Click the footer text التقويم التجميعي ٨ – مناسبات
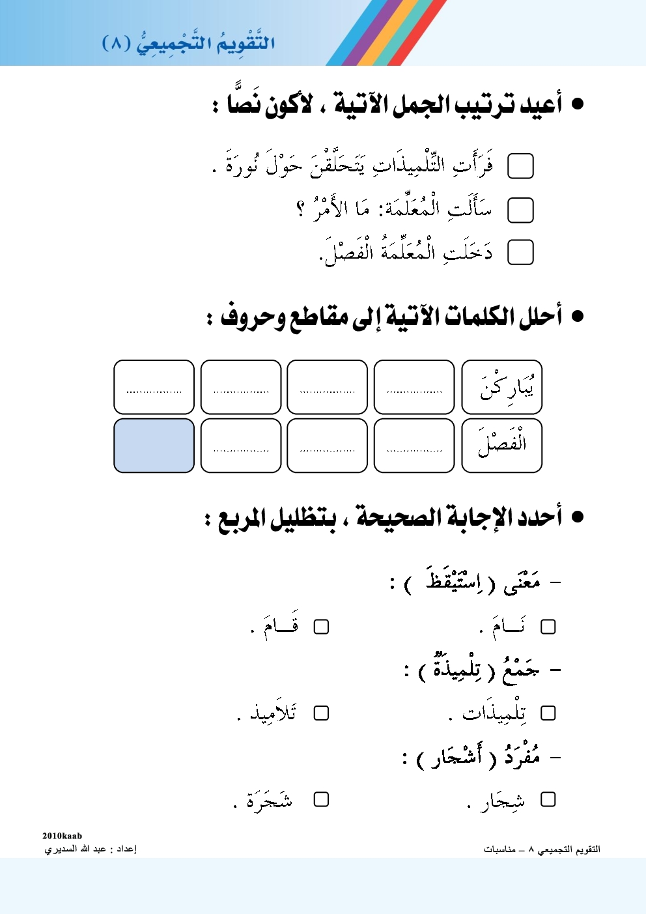 (x=542, y=850)
